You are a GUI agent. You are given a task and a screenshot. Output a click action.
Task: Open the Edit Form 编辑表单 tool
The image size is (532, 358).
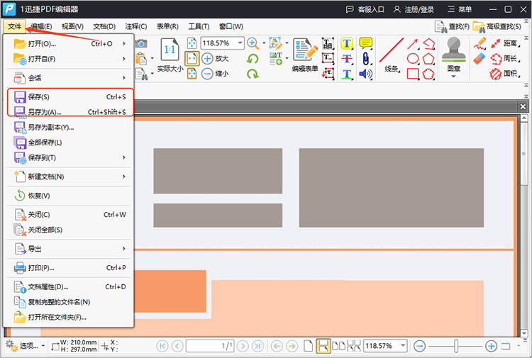coord(305,55)
